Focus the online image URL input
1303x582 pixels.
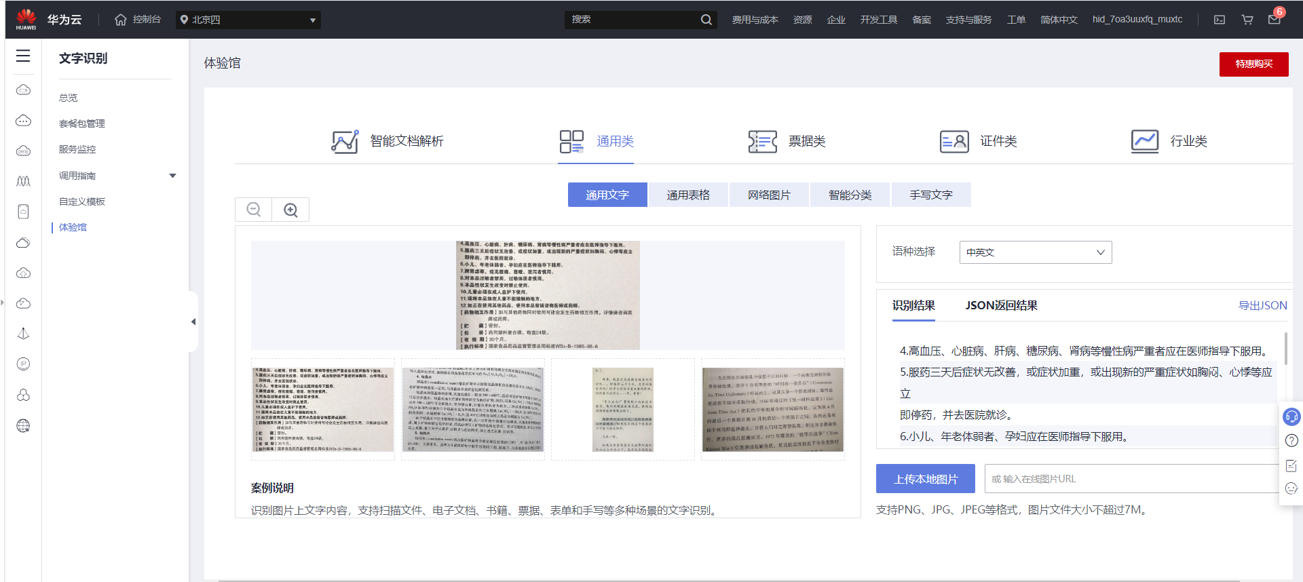(1132, 479)
